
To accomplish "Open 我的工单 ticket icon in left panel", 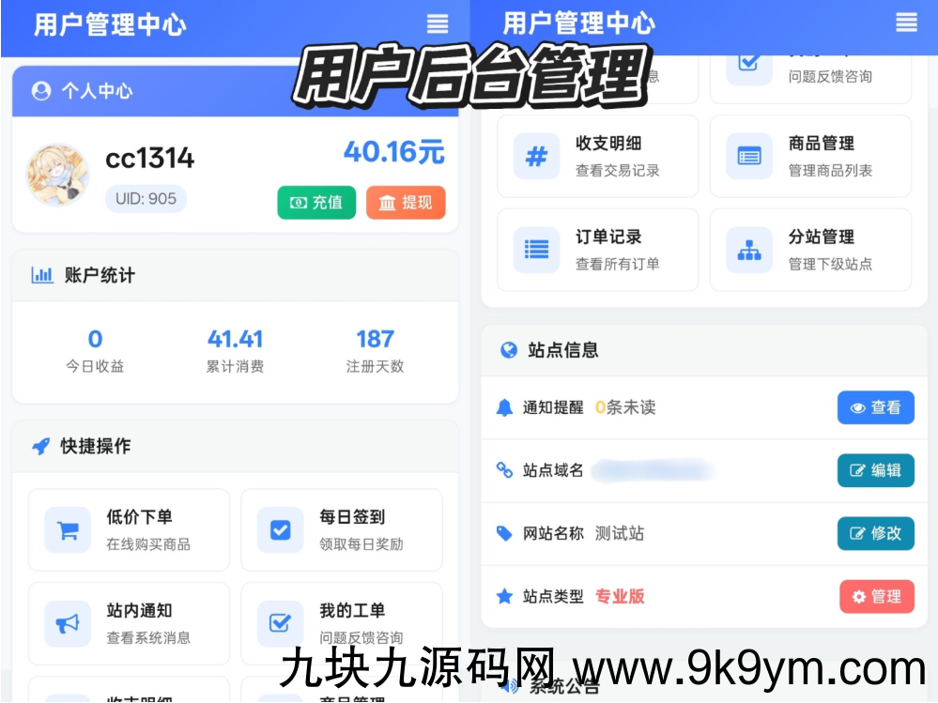I will tap(281, 624).
